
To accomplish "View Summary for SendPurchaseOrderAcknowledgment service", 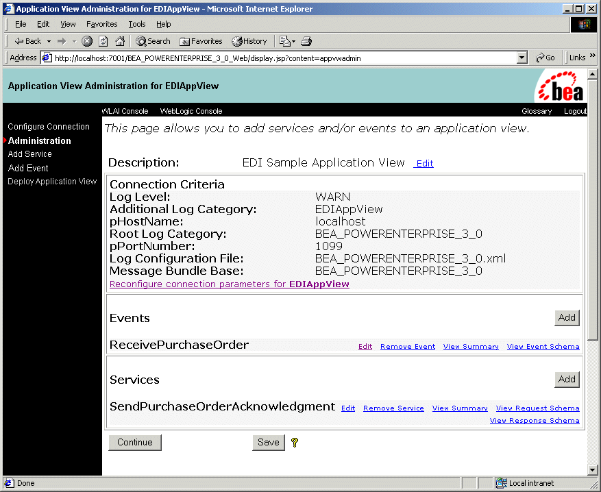I will coord(460,408).
